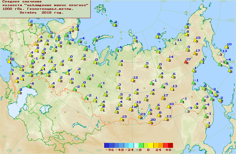Click the legend label 48

click(x=168, y=150)
